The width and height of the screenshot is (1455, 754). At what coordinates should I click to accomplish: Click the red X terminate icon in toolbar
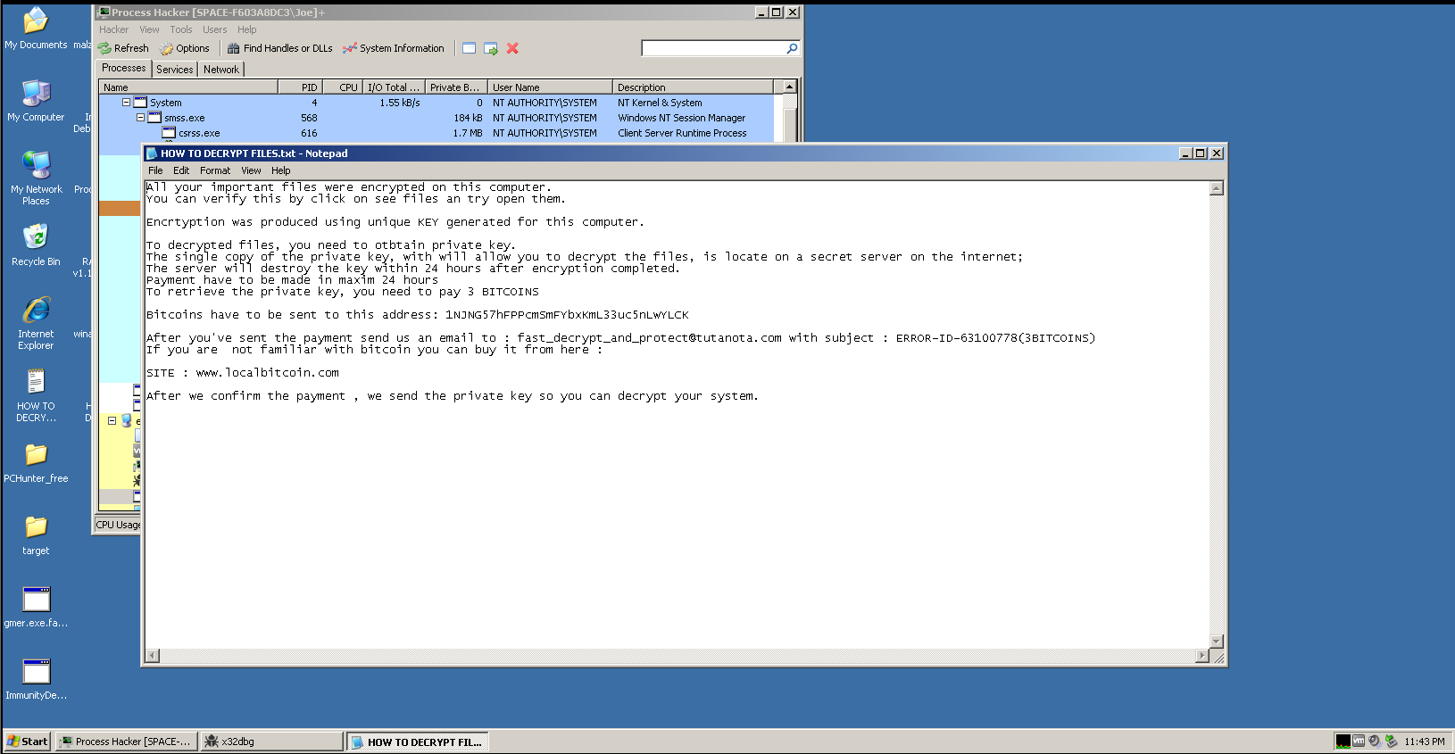pyautogui.click(x=512, y=48)
